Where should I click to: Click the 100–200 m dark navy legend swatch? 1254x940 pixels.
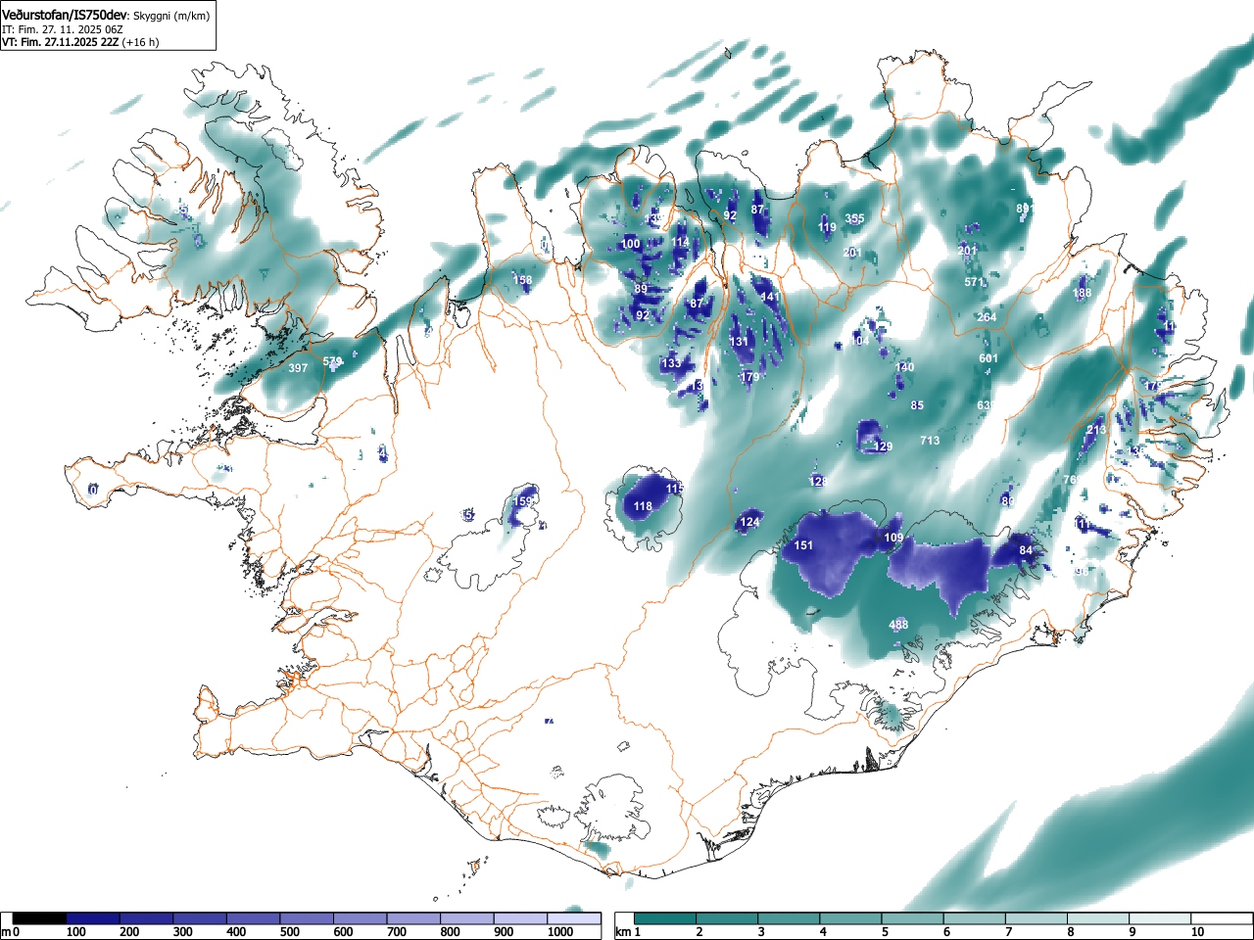[x=93, y=918]
